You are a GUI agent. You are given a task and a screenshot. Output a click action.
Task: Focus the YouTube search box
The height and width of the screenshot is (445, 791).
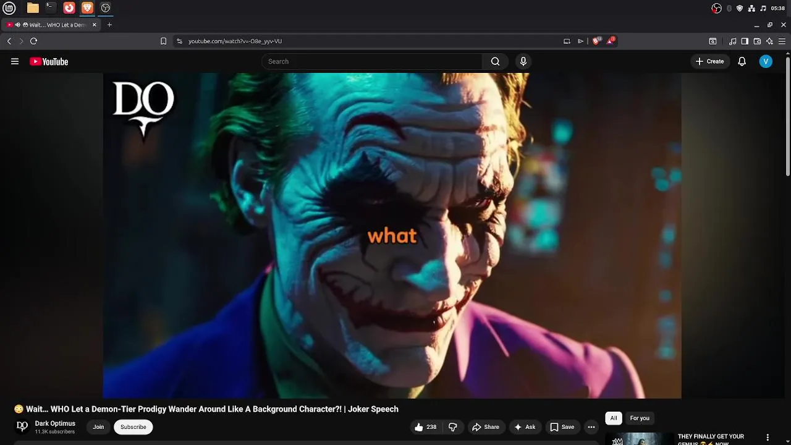[x=372, y=61]
